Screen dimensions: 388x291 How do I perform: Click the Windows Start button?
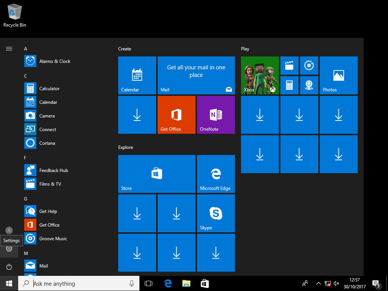pos(9,283)
